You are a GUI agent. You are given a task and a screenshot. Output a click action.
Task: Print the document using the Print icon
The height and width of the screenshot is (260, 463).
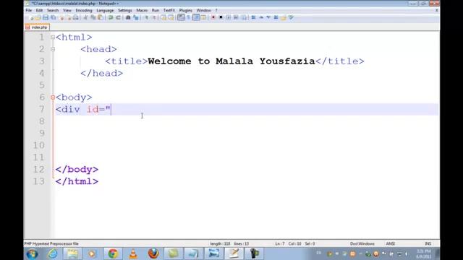click(76, 17)
